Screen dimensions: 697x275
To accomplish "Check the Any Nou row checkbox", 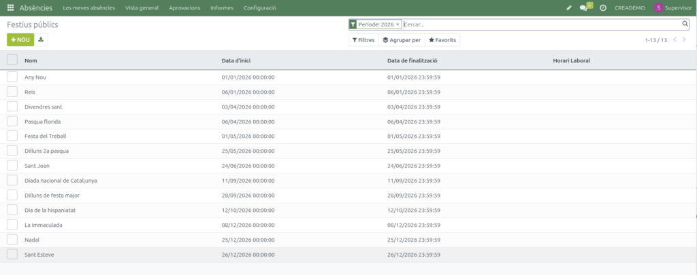I will click(12, 77).
